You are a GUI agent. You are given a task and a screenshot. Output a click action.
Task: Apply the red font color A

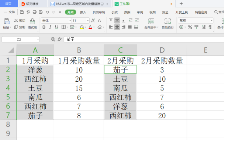pyautogui.click(x=90, y=27)
